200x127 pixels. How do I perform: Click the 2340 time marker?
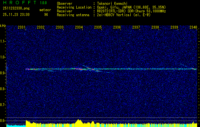(193, 27)
